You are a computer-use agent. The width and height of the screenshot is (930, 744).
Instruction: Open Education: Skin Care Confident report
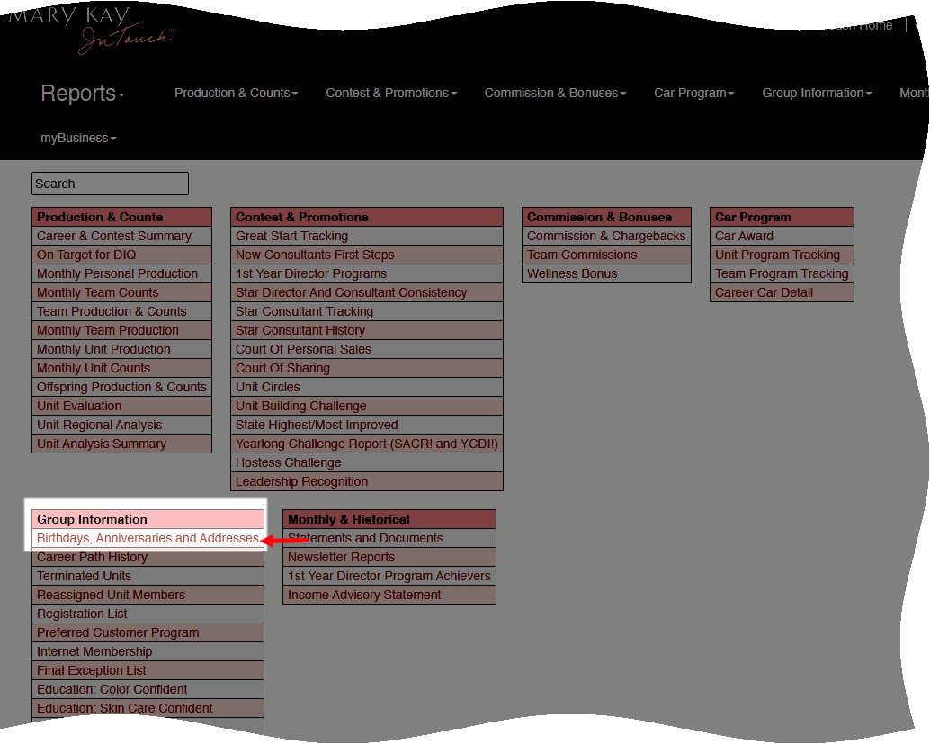click(148, 709)
